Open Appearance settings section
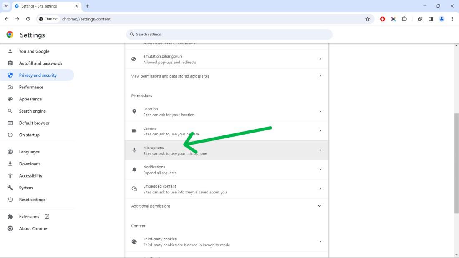This screenshot has width=459, height=258. point(37,99)
